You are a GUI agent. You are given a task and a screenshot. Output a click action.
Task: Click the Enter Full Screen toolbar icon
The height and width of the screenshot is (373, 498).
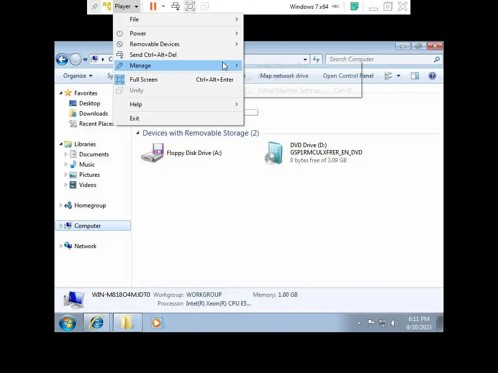coord(190,6)
